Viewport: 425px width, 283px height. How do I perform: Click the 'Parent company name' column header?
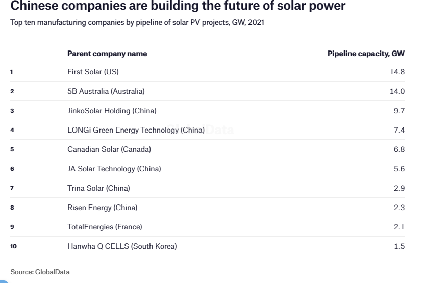tap(107, 54)
